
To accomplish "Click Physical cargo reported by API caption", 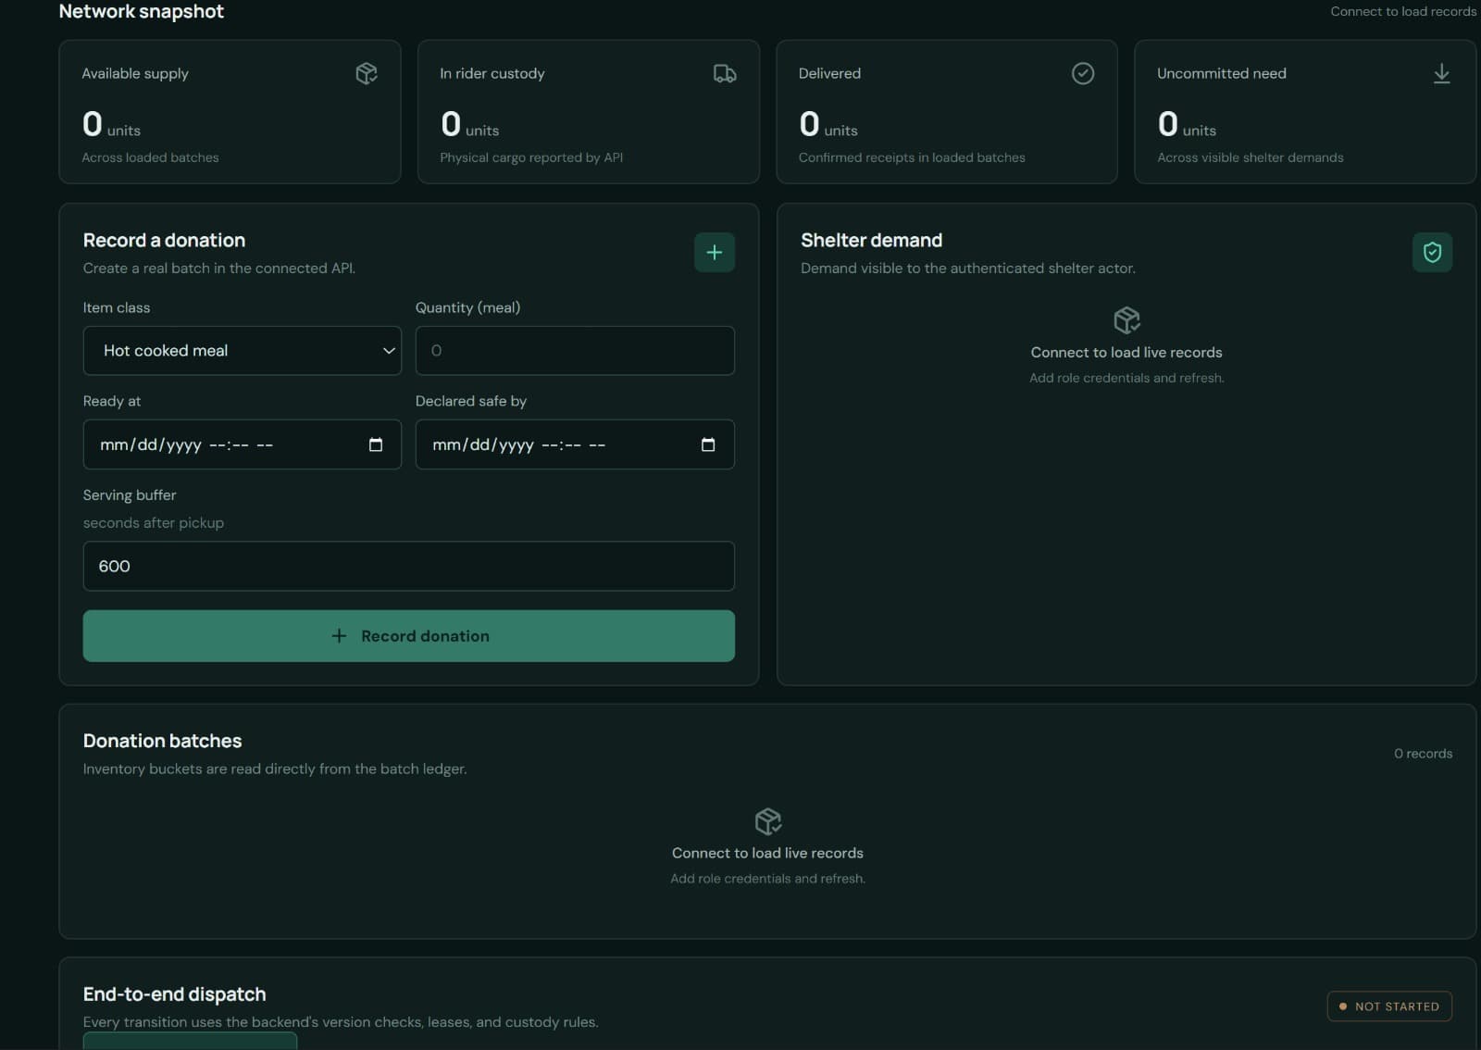I will click(531, 157).
